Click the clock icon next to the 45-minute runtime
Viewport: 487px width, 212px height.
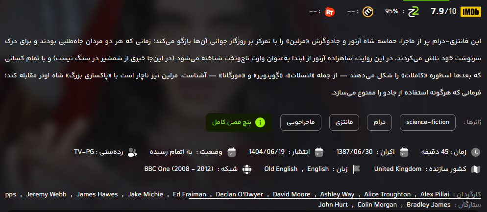click(x=476, y=152)
